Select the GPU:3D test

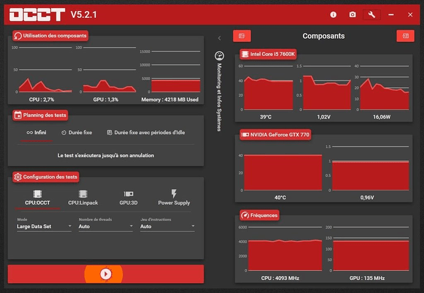point(128,197)
